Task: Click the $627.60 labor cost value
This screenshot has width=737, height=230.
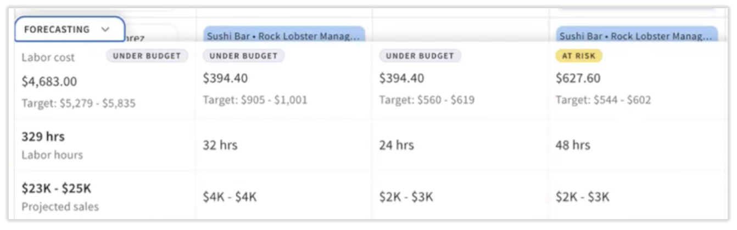Action: point(578,78)
